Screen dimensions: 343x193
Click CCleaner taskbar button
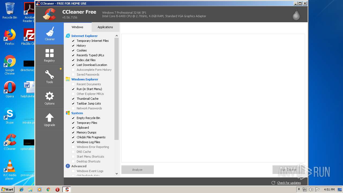[67, 190]
